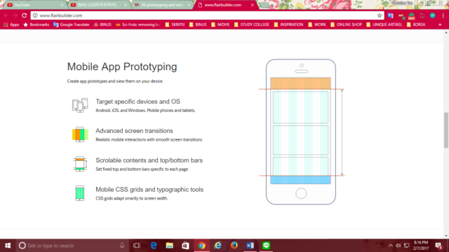Click the scrollbar down arrow
Screen dimensions: 449x252
(446, 236)
